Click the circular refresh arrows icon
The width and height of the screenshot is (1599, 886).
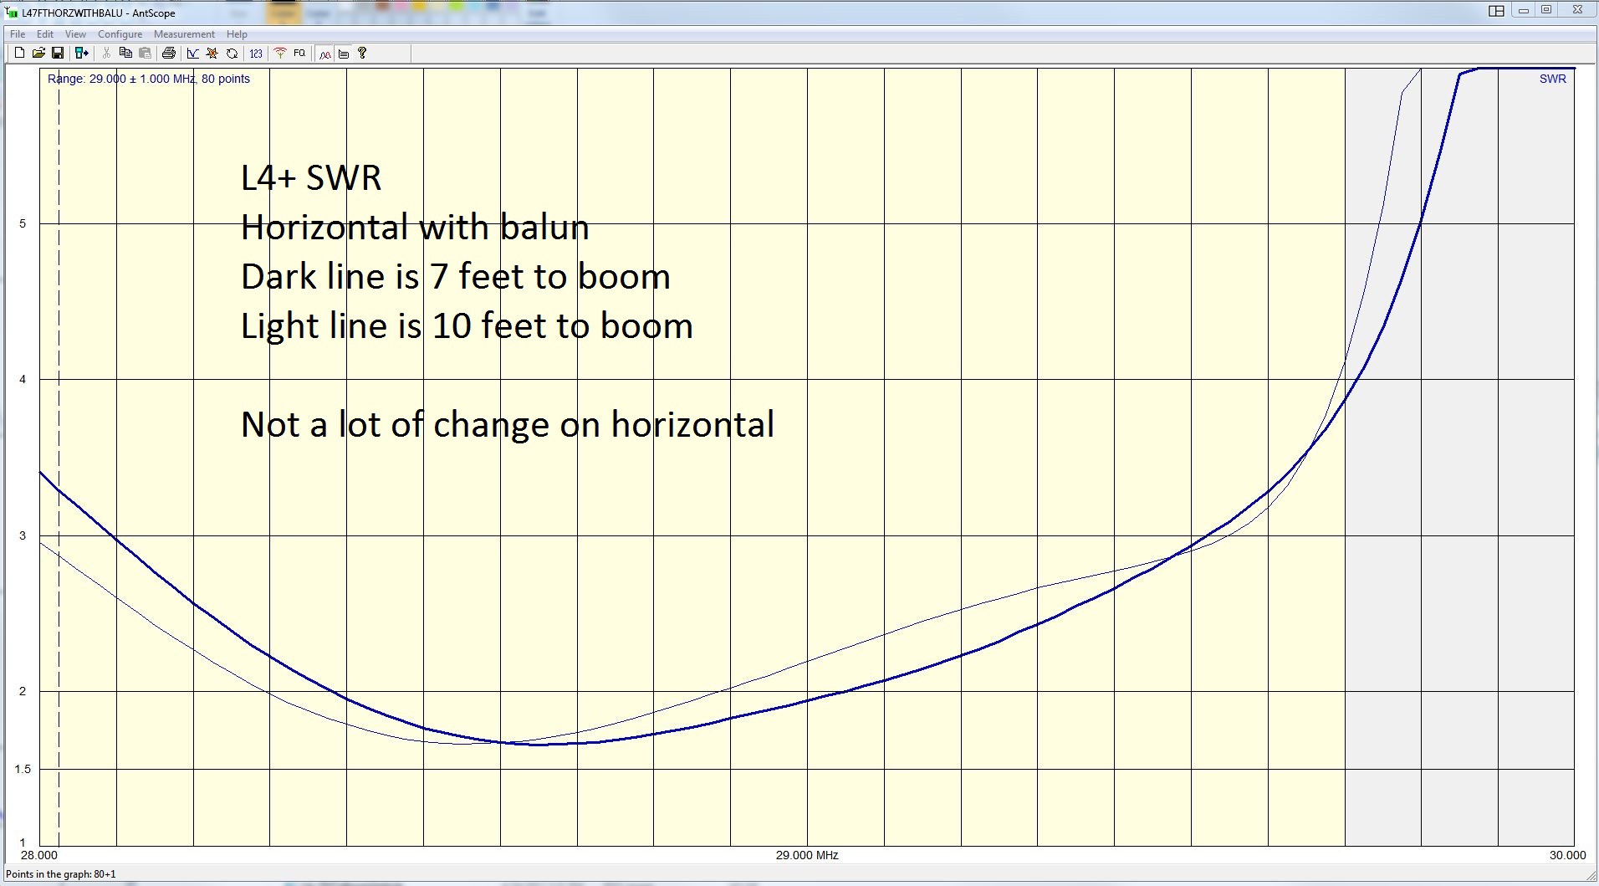coord(232,54)
